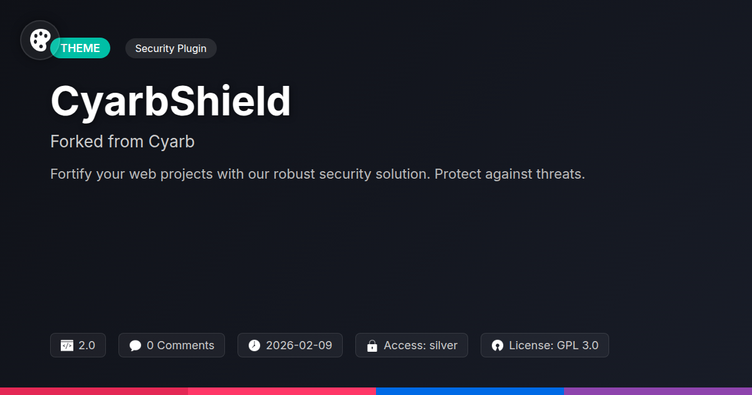The image size is (752, 395).
Task: Click the 2.0 version label
Action: (87, 345)
